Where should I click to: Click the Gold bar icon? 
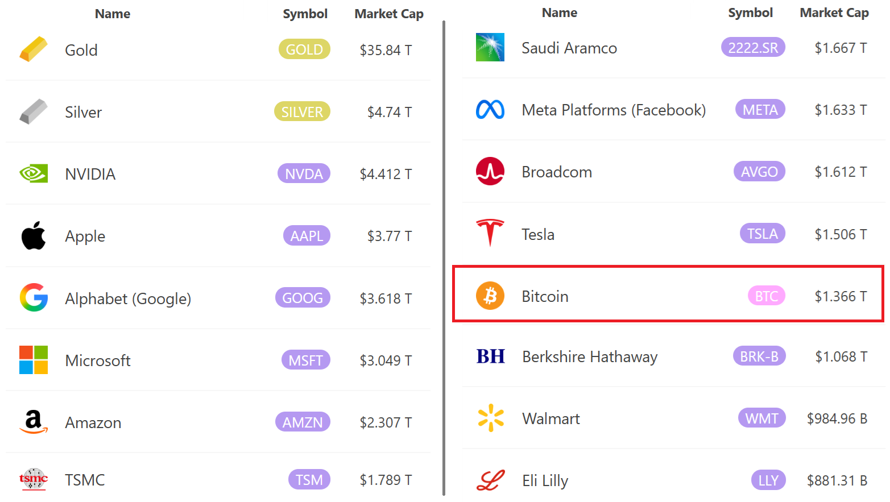[34, 49]
